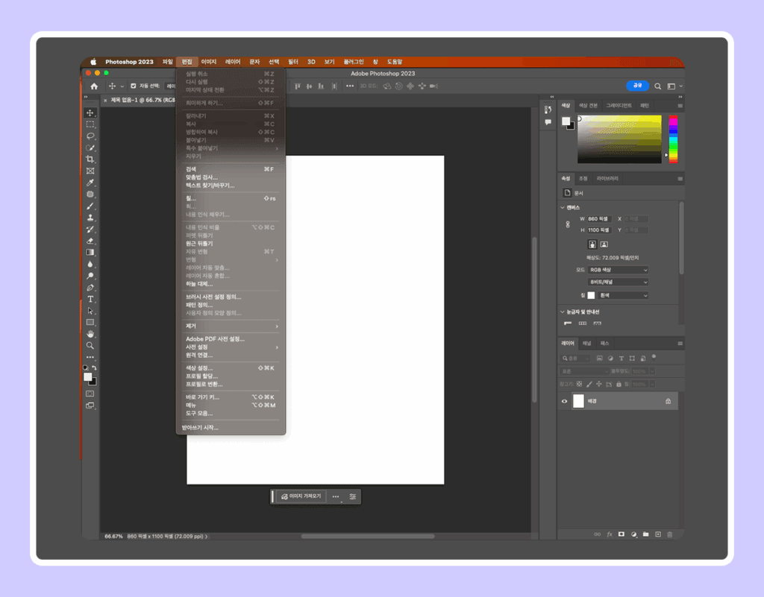Screen dimensions: 764x597
Task: Select the Horizontal Type tool
Action: click(90, 299)
